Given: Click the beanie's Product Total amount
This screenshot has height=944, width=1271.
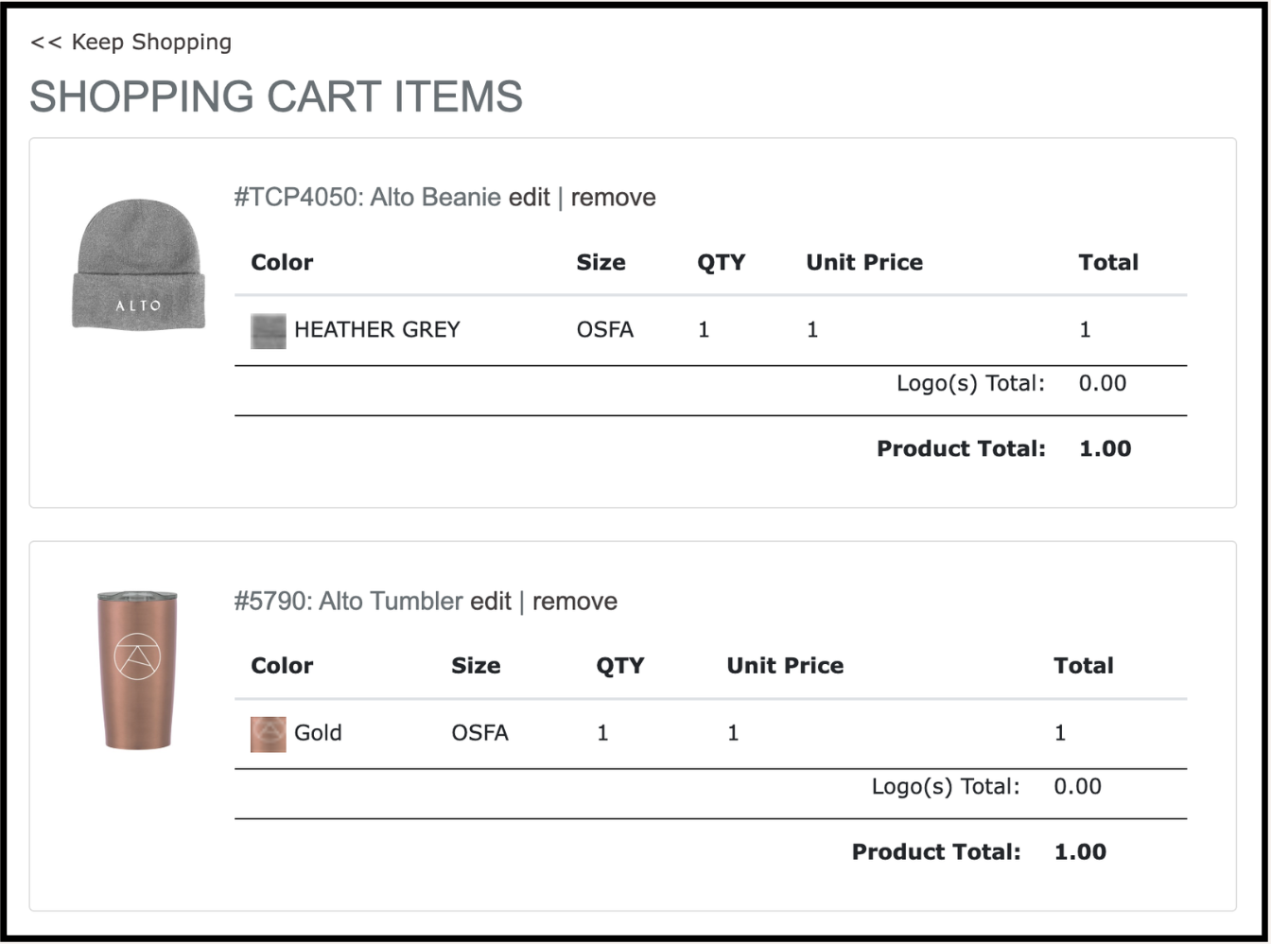Looking at the screenshot, I should click(x=1105, y=449).
